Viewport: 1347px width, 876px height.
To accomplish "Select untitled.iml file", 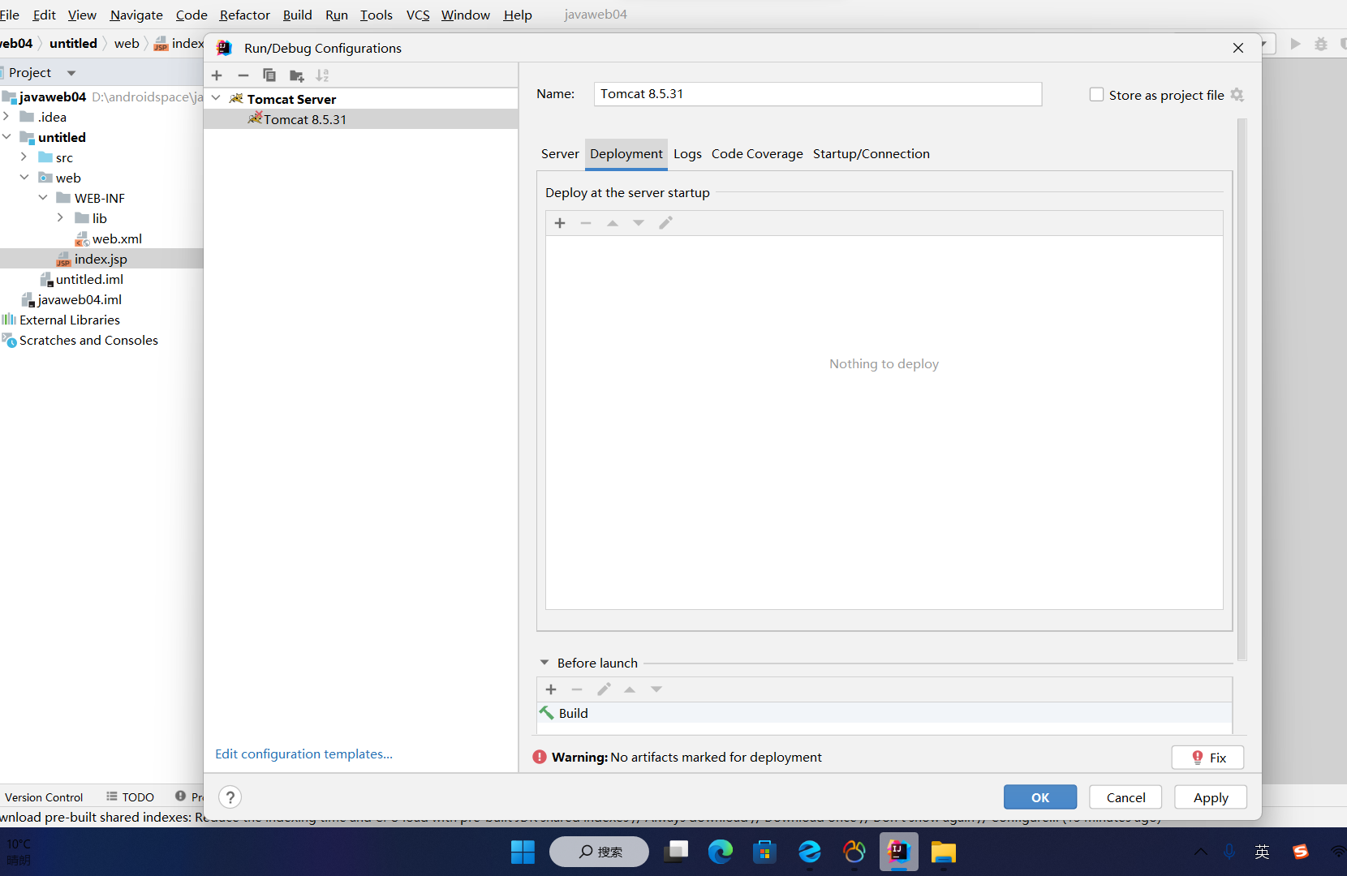I will (81, 279).
